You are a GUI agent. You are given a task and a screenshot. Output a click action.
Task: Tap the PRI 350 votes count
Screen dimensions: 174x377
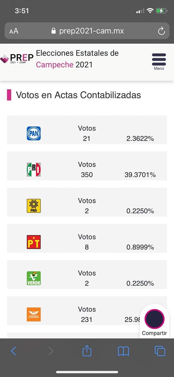tap(87, 175)
